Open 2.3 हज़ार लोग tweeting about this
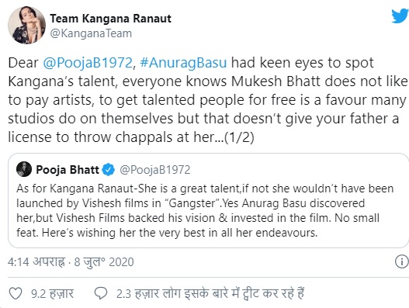Image resolution: width=409 pixels, height=308 pixels. [210, 294]
